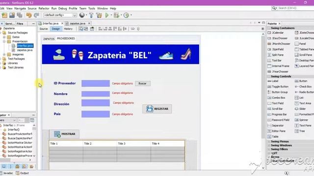Screen dimensions: 314x176
Task: Run the project with green play icon
Action: [107, 15]
